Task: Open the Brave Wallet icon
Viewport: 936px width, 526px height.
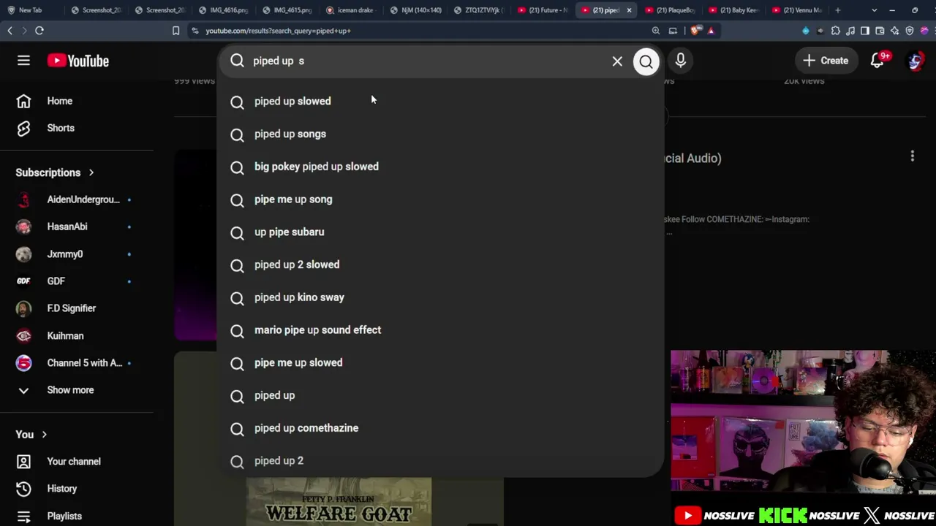Action: [x=880, y=31]
